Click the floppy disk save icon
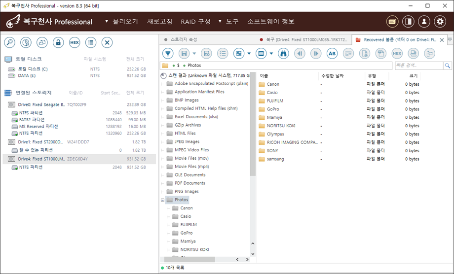 tap(184, 54)
